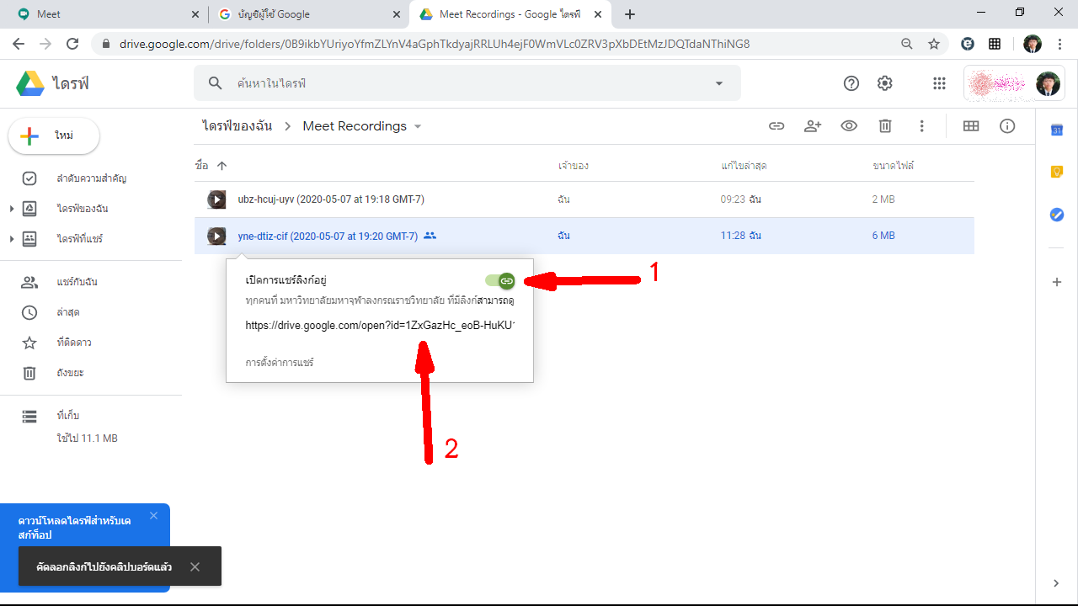This screenshot has width=1078, height=606.
Task: Click the preview eye icon in toolbar
Action: [x=849, y=126]
